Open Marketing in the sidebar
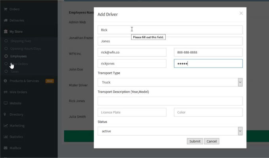The image size is (269, 158). [17, 126]
